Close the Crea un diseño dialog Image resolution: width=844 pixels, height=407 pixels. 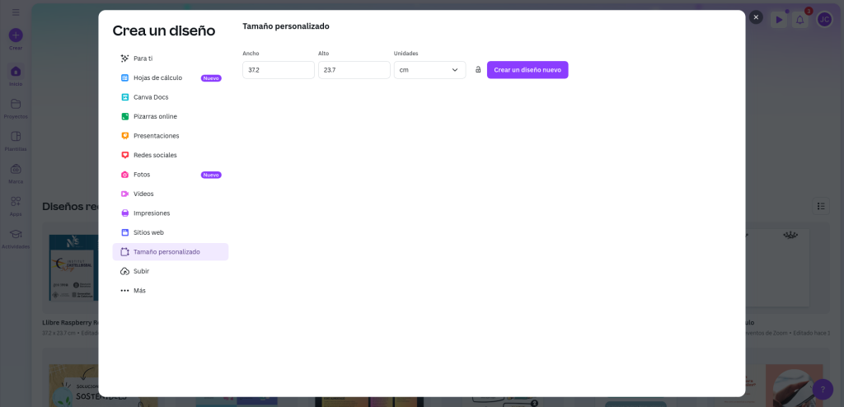[x=756, y=17]
